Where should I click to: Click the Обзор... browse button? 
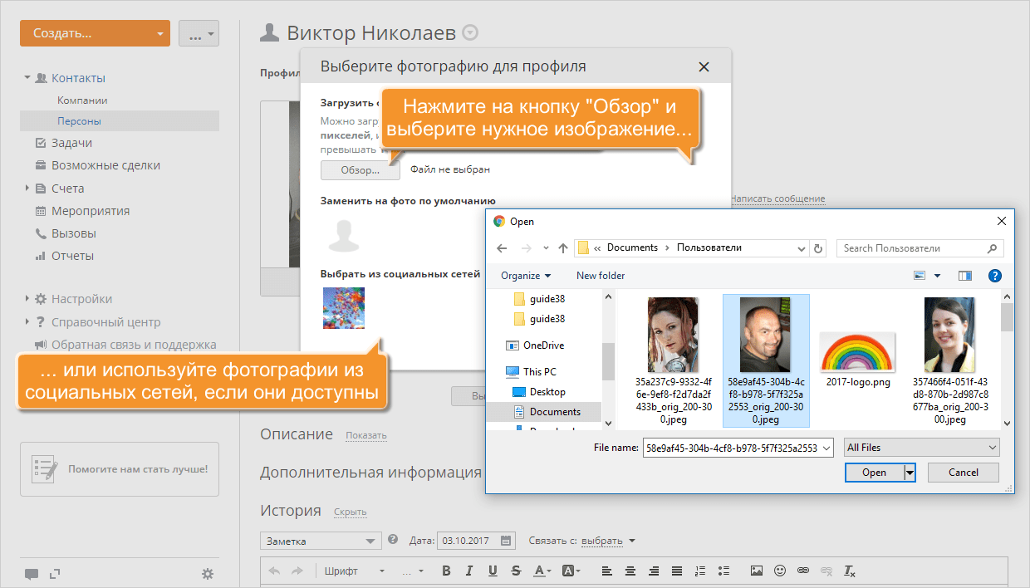360,169
